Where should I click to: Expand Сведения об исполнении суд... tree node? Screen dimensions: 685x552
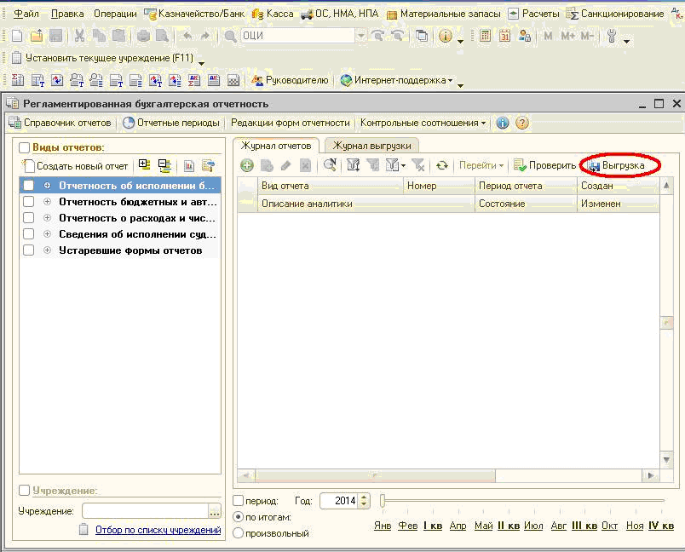47,234
